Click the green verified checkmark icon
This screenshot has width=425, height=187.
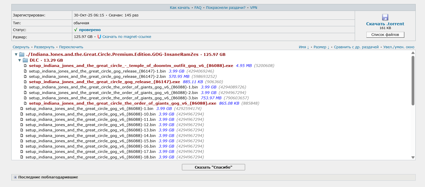(76, 30)
